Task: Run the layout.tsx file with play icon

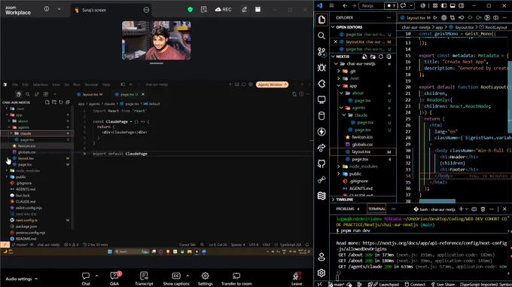Action: 435,17
